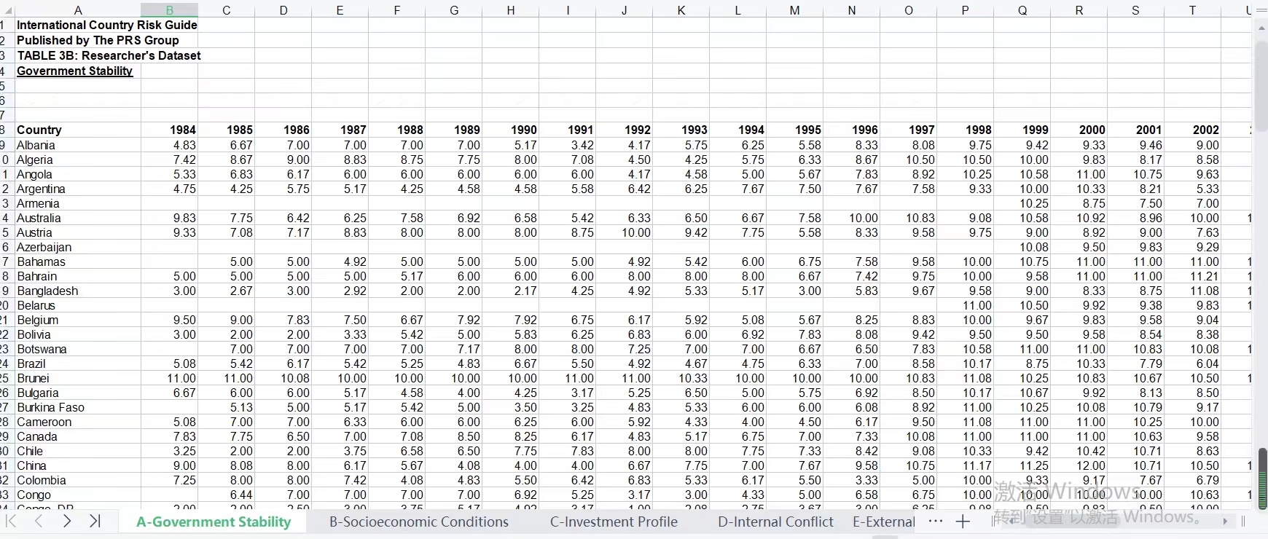This screenshot has height=539, width=1268.
Task: Click the 'Botswana' country cell
Action: (78, 349)
